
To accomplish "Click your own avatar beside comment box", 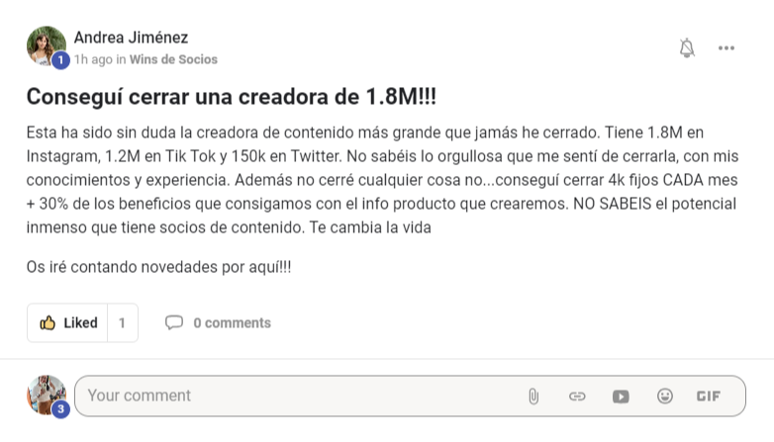I will click(x=46, y=395).
